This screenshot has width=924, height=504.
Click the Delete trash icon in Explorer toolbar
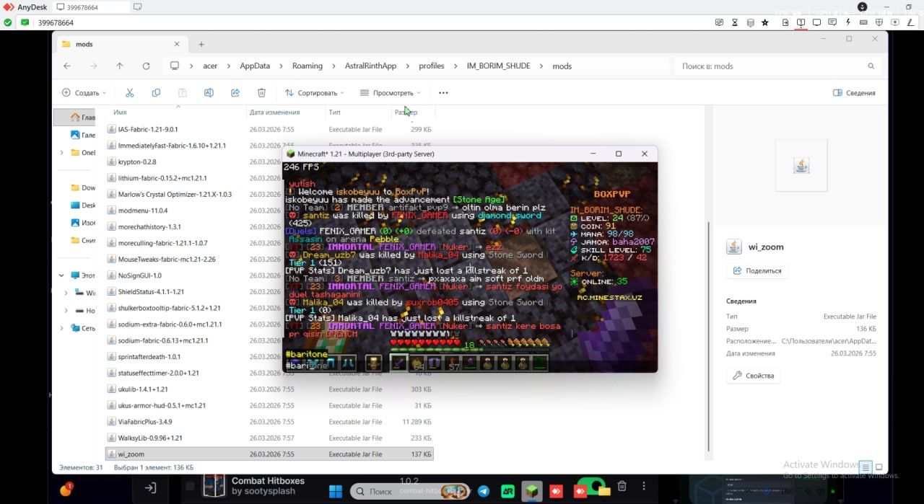click(261, 93)
